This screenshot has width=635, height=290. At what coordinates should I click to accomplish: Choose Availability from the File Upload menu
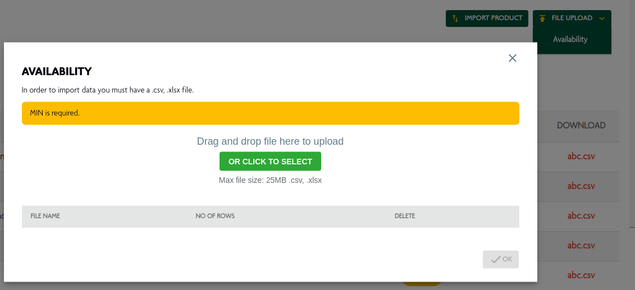pyautogui.click(x=570, y=39)
